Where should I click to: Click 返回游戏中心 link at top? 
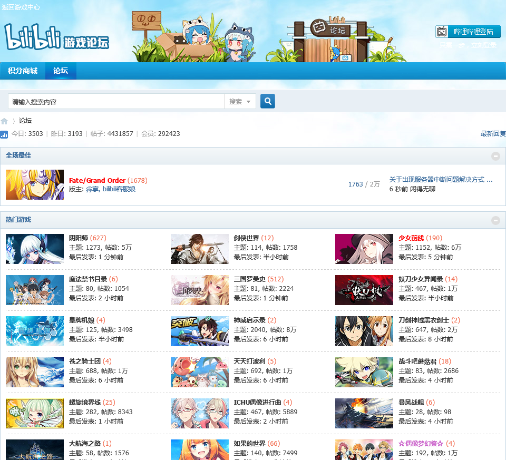click(x=21, y=7)
